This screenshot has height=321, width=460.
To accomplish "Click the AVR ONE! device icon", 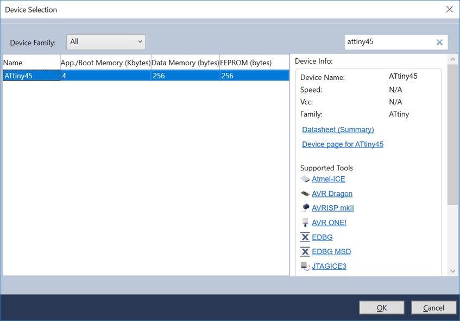I will click(305, 223).
